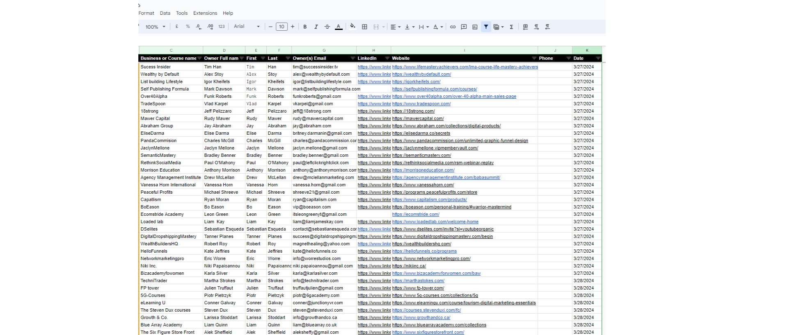Viewport: 785px width, 335px height.
Task: Open filter on Business or Course name column
Action: [199, 59]
